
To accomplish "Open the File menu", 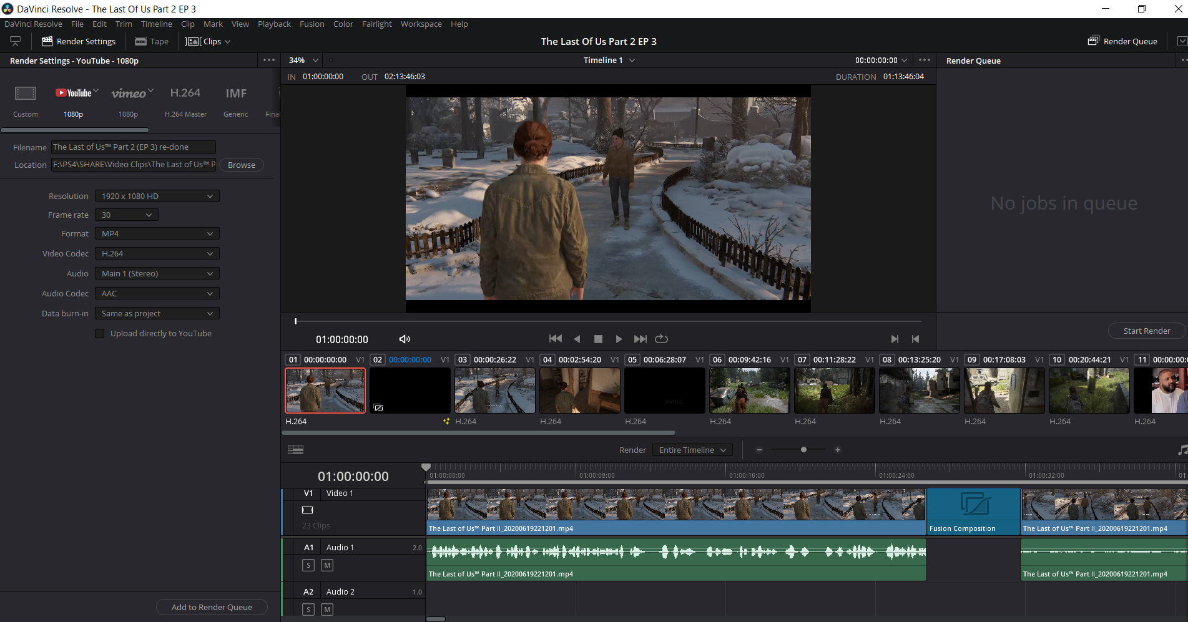I will point(77,24).
